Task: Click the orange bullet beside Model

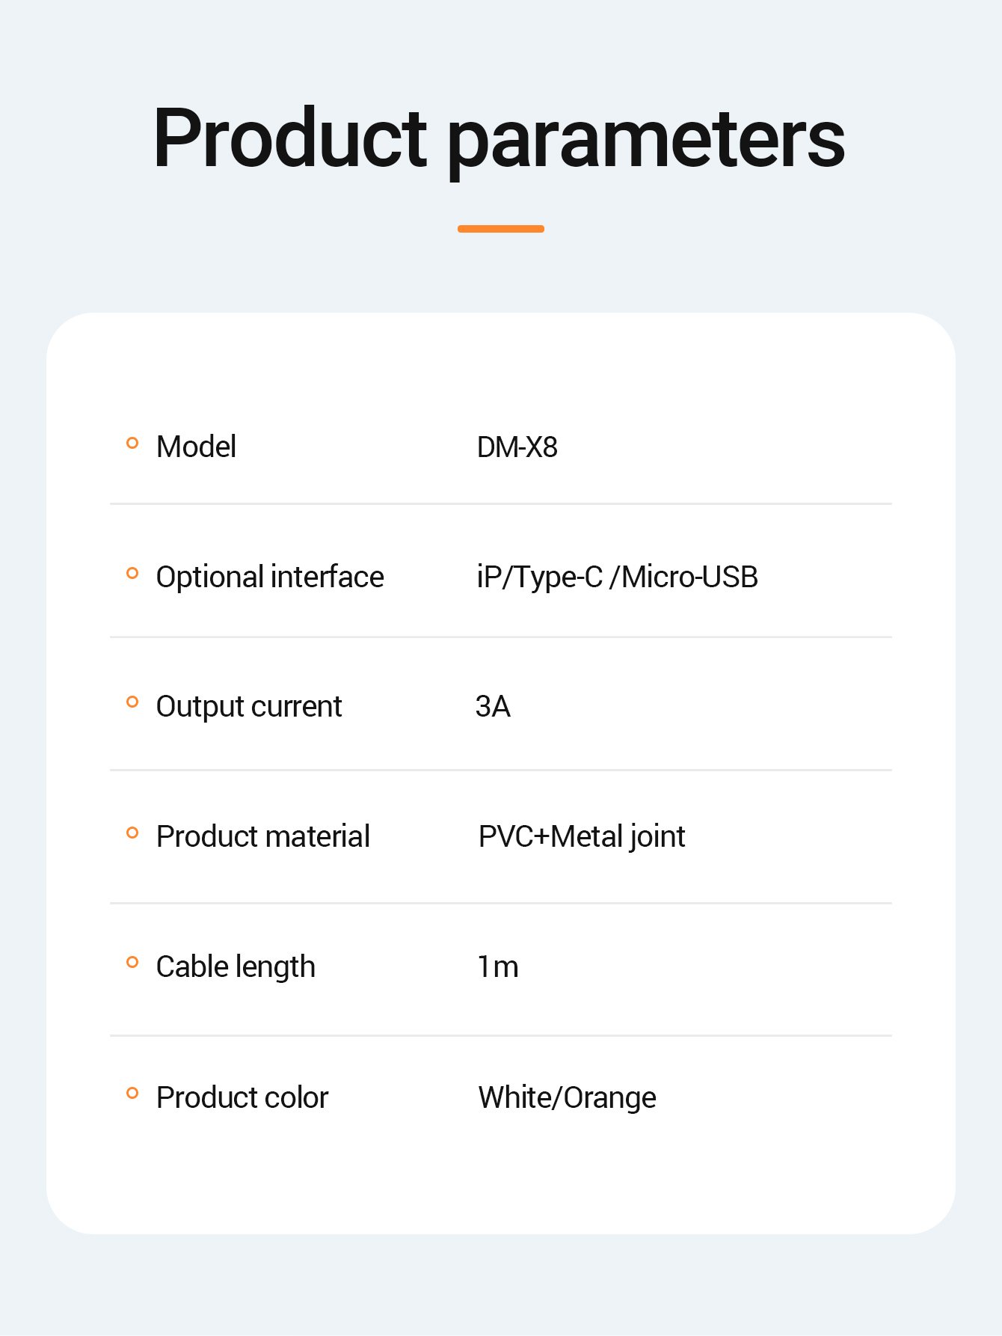Action: (x=132, y=443)
